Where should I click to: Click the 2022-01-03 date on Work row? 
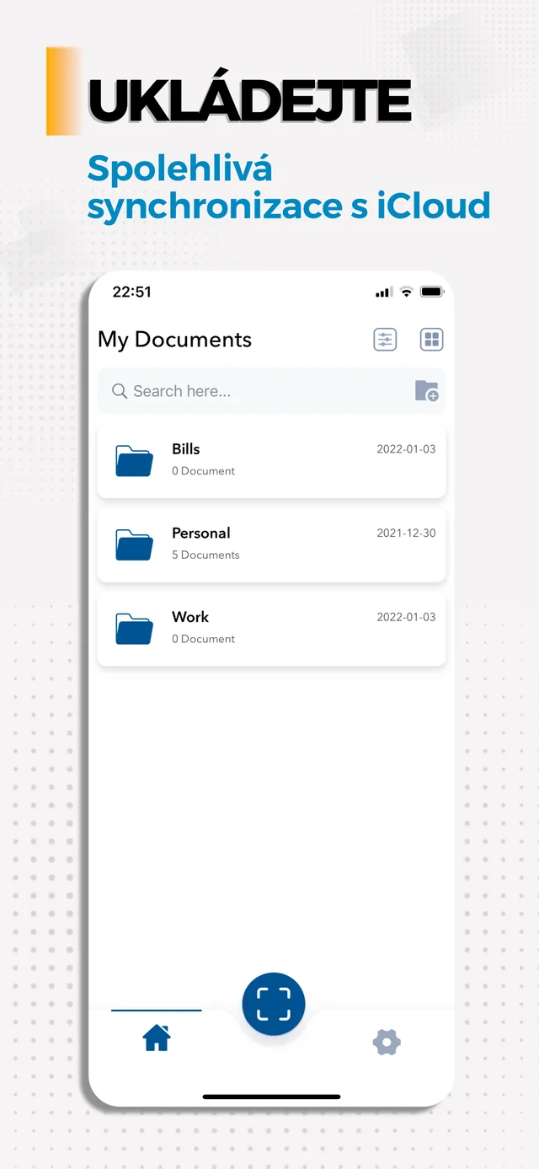tap(406, 617)
